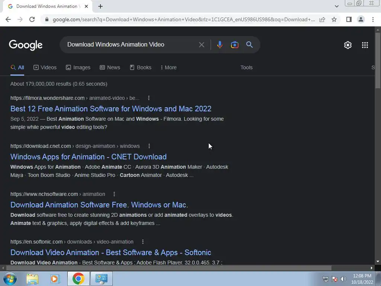Click the network tray icon
The image size is (381, 286).
(x=325, y=279)
